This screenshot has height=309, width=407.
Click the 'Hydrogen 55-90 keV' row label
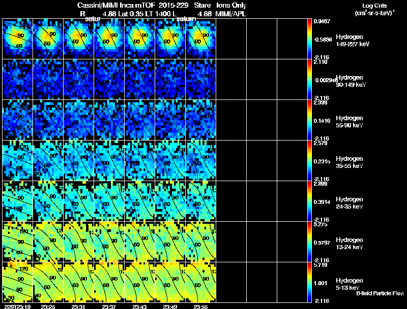(350, 122)
